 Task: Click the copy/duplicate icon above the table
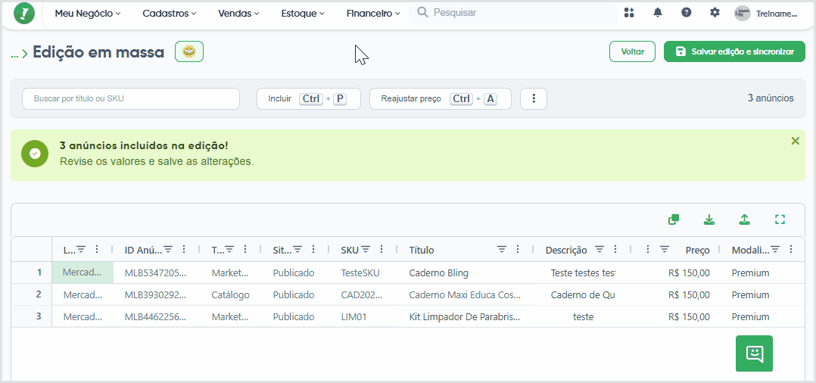674,220
